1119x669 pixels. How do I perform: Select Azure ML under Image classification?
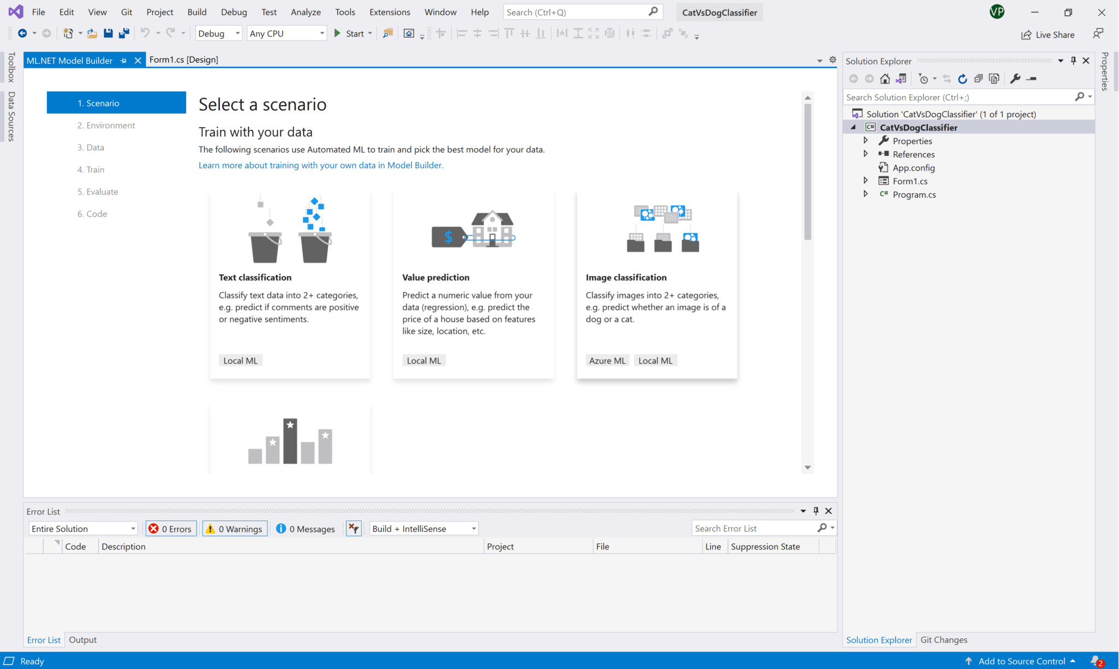607,360
